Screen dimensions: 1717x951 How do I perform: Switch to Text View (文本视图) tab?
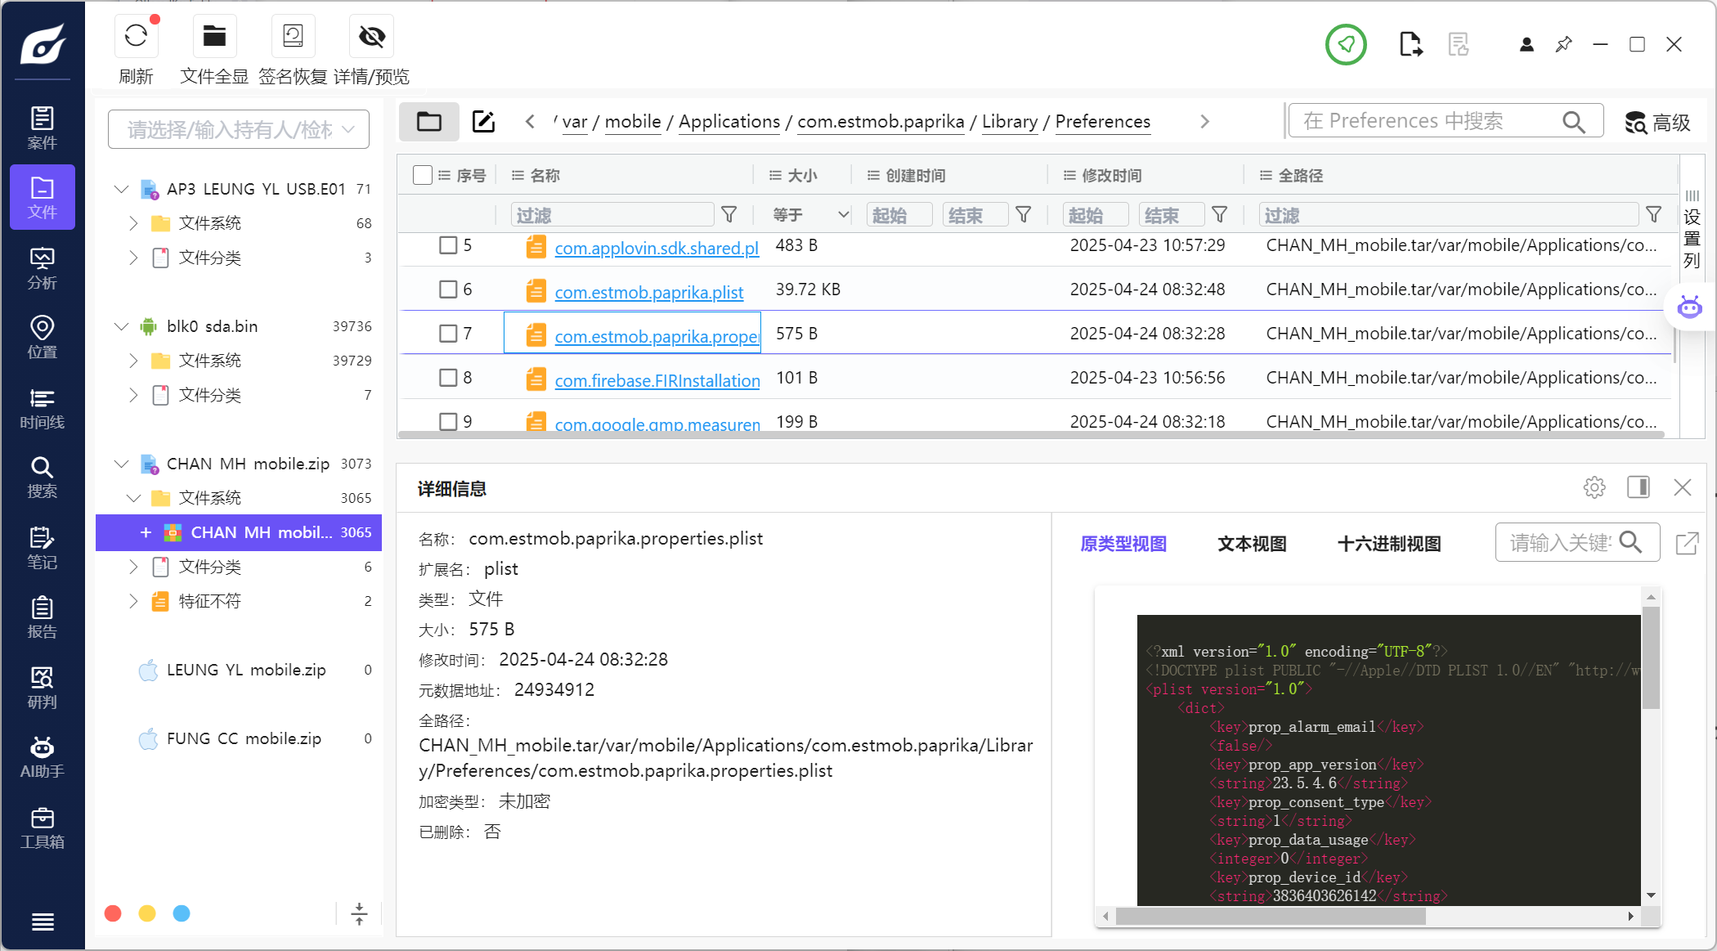[1252, 544]
